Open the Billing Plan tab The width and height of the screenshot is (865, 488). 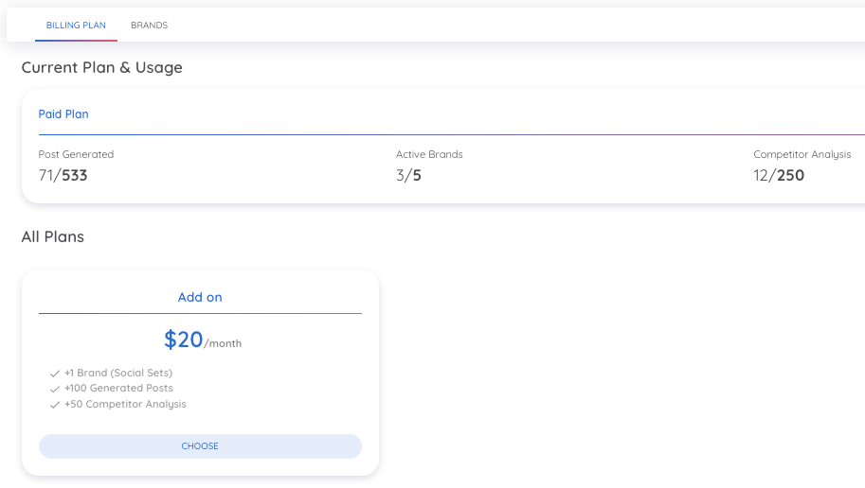pyautogui.click(x=76, y=26)
